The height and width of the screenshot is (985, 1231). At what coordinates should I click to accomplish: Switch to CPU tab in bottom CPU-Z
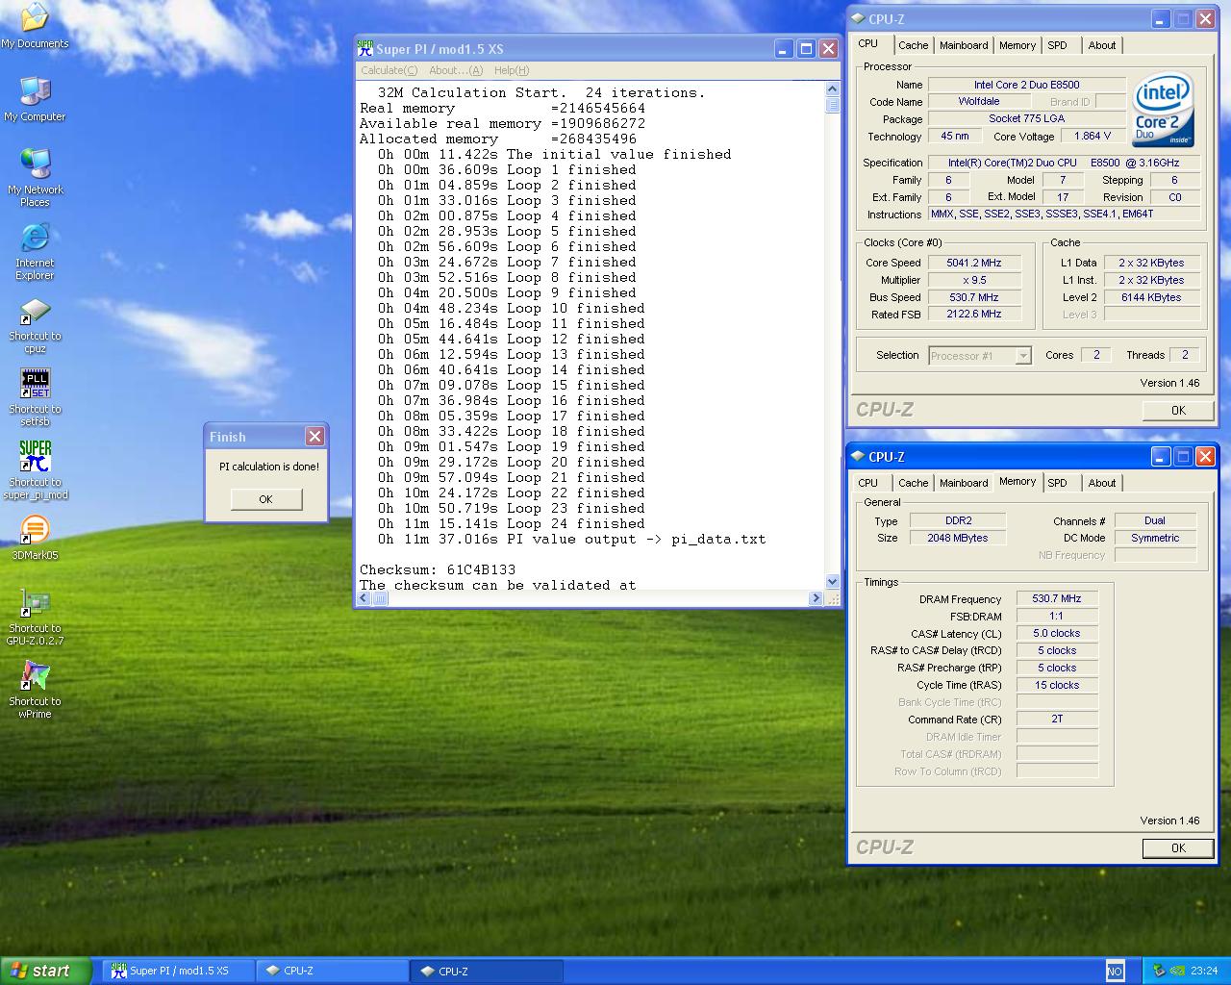[x=867, y=483]
